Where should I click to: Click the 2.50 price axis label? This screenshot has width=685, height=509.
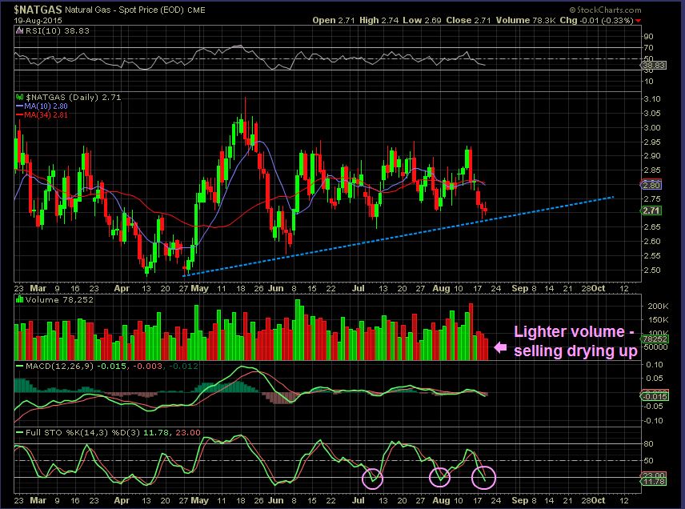tap(652, 270)
